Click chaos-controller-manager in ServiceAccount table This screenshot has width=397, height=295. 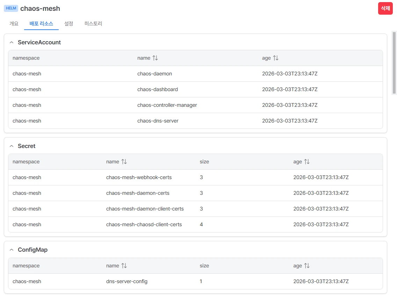167,105
